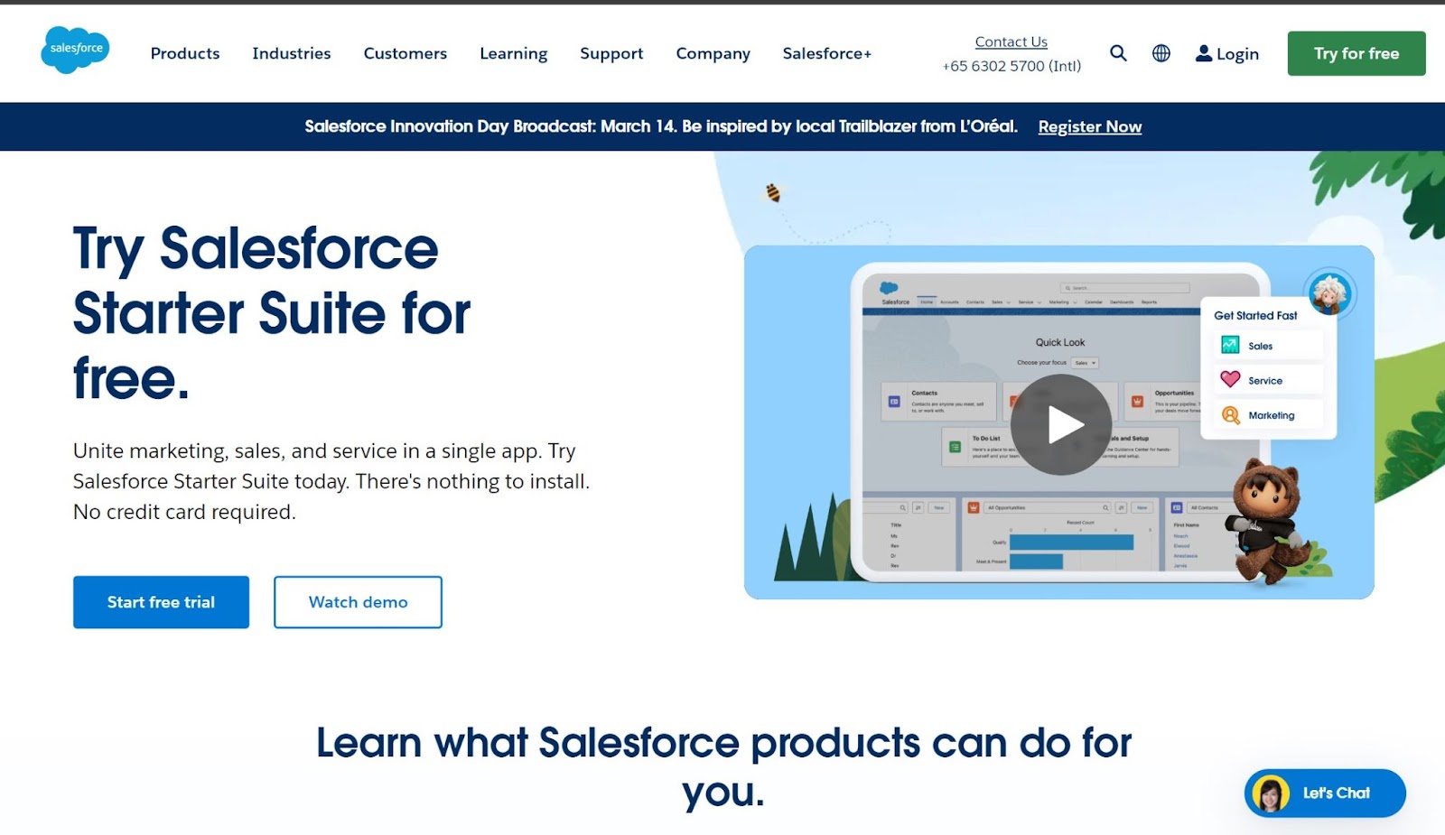Open the Company menu
Viewport: 1445px width, 835px height.
pos(713,53)
